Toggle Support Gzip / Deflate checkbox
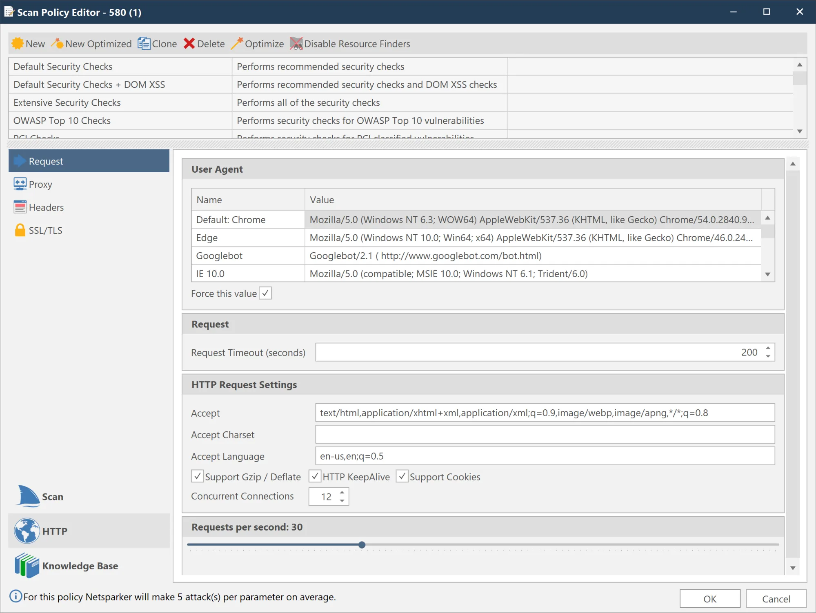816x613 pixels. point(197,476)
